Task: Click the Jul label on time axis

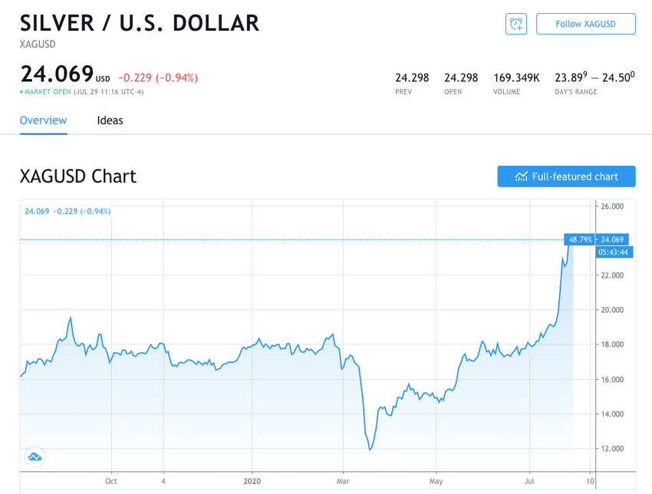Action: (529, 482)
